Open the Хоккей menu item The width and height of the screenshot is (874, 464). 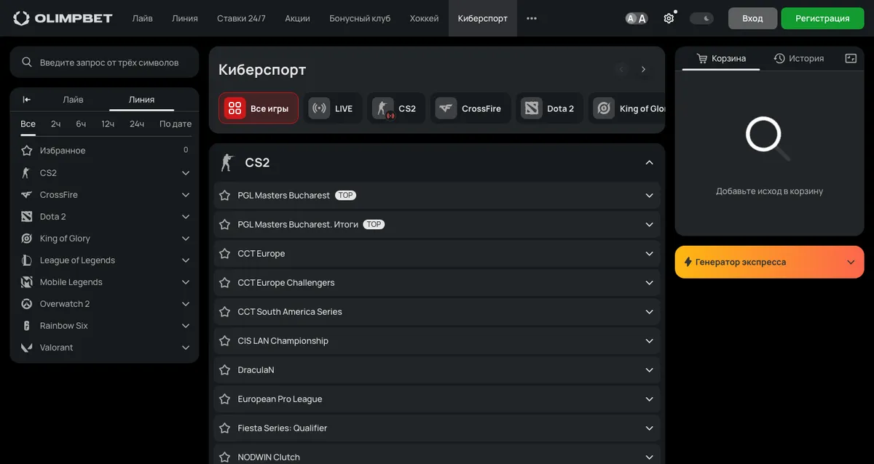tap(424, 18)
